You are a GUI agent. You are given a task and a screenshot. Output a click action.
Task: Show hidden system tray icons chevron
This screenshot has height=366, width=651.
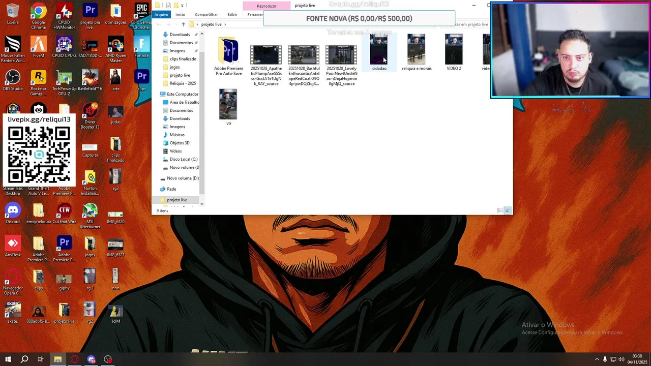[x=597, y=359]
